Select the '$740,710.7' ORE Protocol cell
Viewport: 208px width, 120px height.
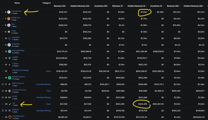coord(159,84)
